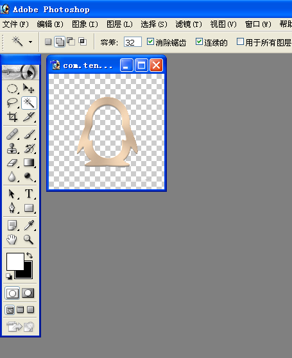This screenshot has height=358, width=292.
Task: Choose Intersect with Selection mode
Action: 82,42
